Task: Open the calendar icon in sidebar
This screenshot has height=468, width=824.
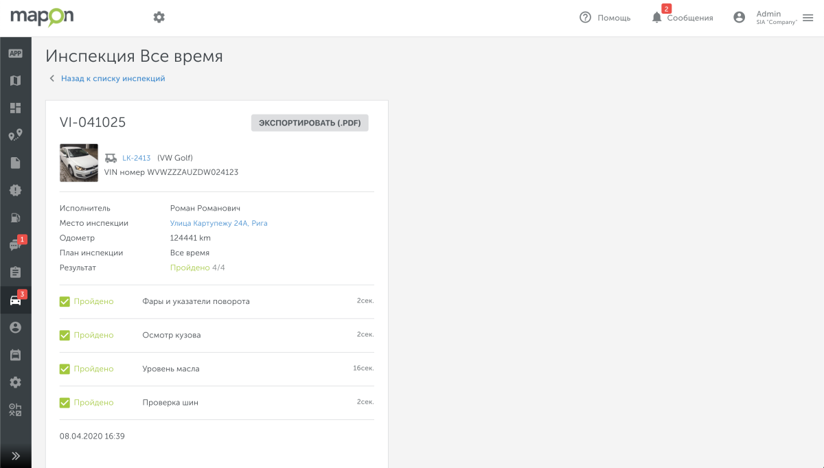Action: pos(15,355)
